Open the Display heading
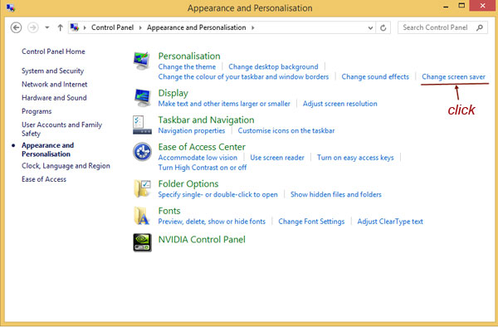Viewport: 498px width, 327px height. 173,93
